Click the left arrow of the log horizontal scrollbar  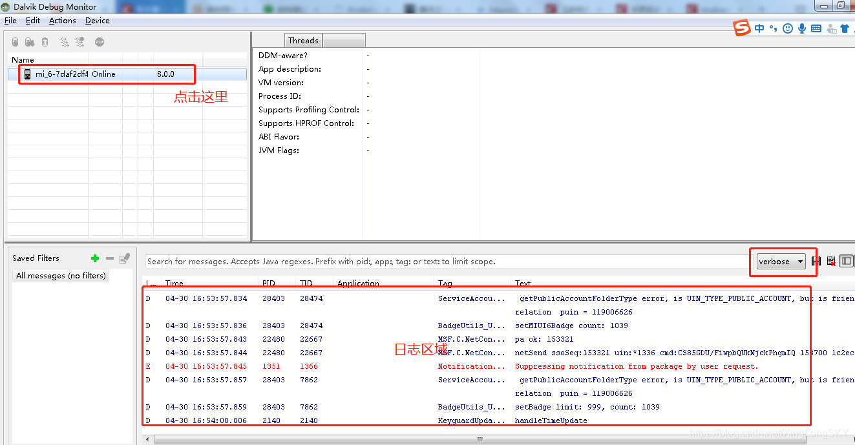click(148, 439)
